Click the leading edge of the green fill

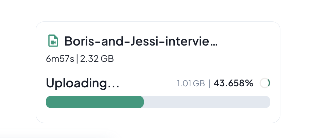[x=143, y=102]
